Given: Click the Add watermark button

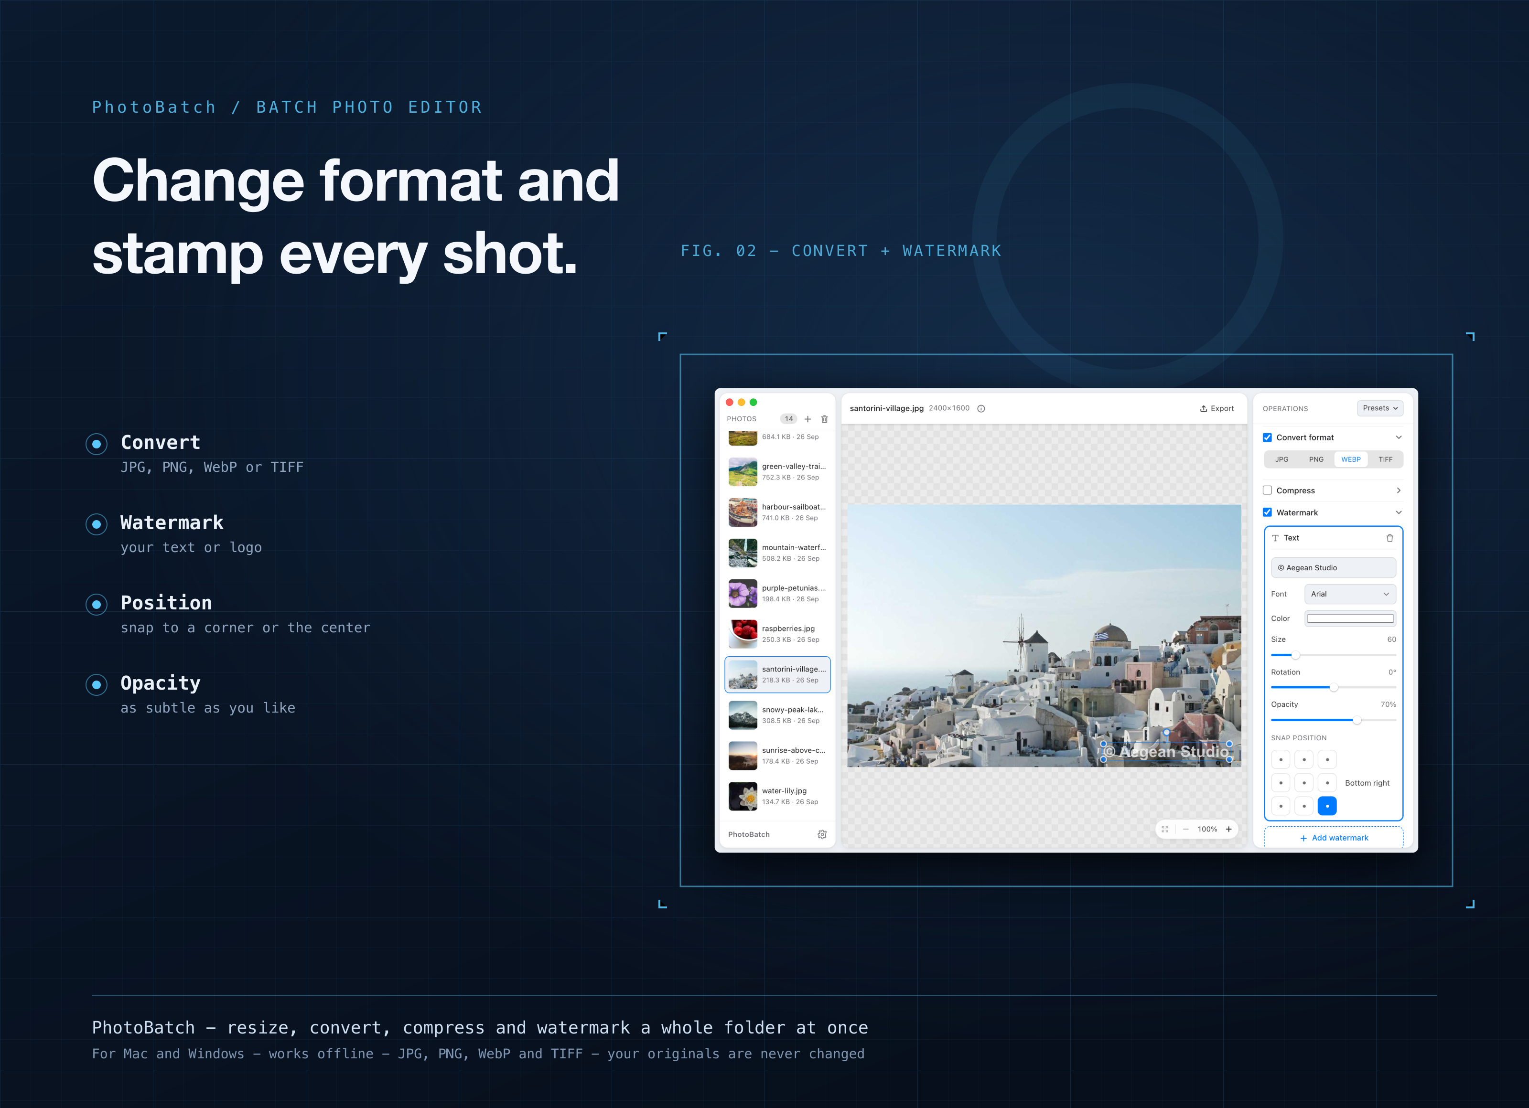Looking at the screenshot, I should pyautogui.click(x=1334, y=838).
